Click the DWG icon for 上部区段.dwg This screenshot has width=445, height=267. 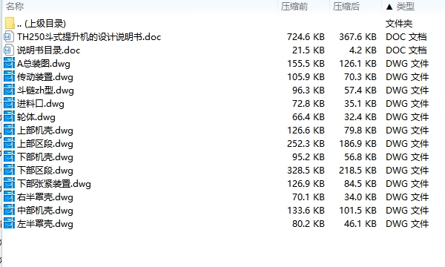coord(9,143)
